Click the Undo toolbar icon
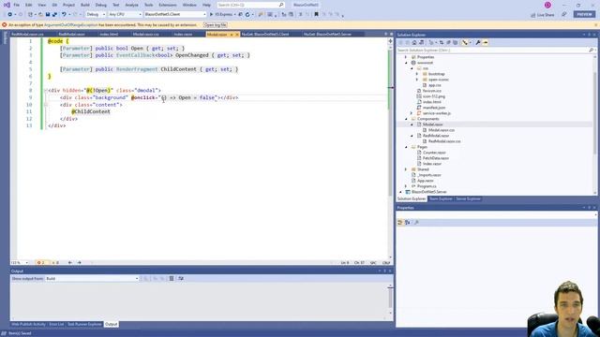The width and height of the screenshot is (600, 337). click(x=64, y=14)
